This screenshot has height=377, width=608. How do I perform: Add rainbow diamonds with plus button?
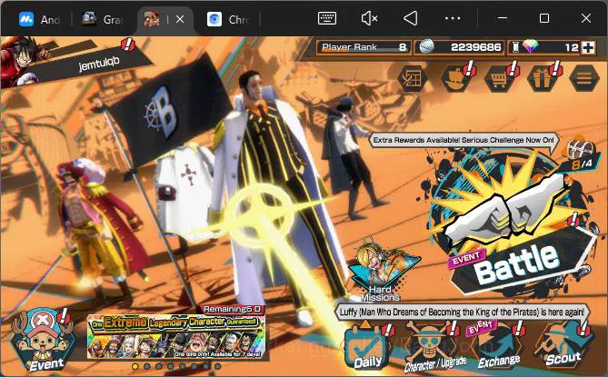[588, 47]
